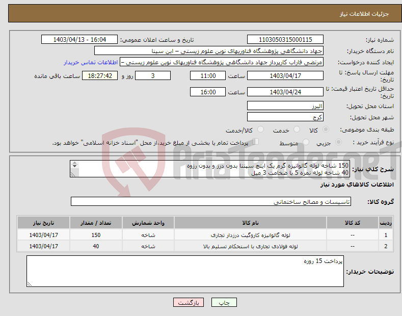The height and width of the screenshot is (316, 402).
Task: Click the response deadline hour 11:00 field
Action: pos(208,75)
